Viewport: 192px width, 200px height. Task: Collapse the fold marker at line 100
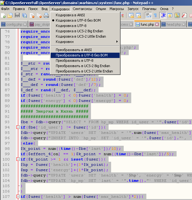tap(18, 159)
